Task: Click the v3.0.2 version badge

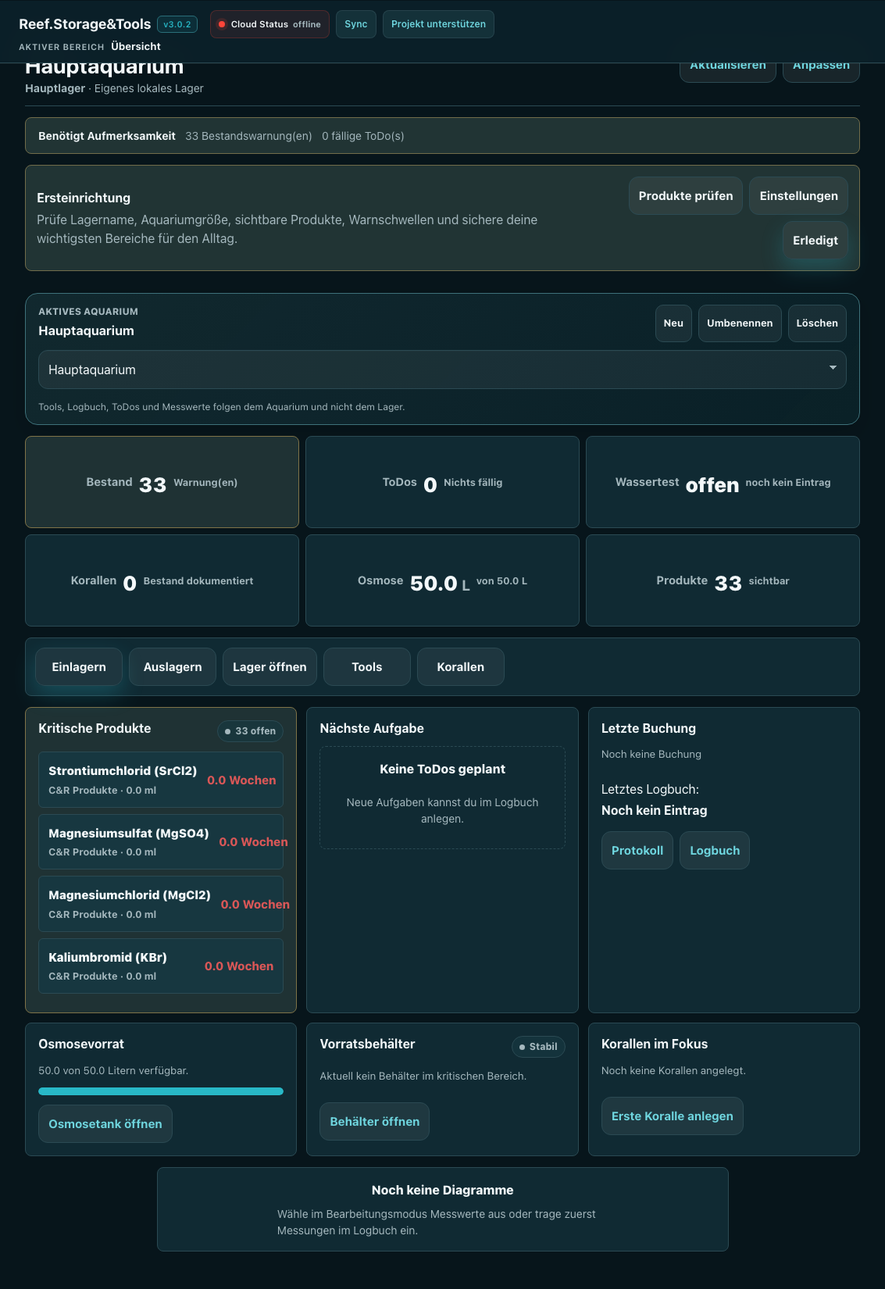Action: 177,24
